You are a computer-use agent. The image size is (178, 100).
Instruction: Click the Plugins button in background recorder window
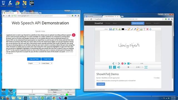(x=55, y=92)
